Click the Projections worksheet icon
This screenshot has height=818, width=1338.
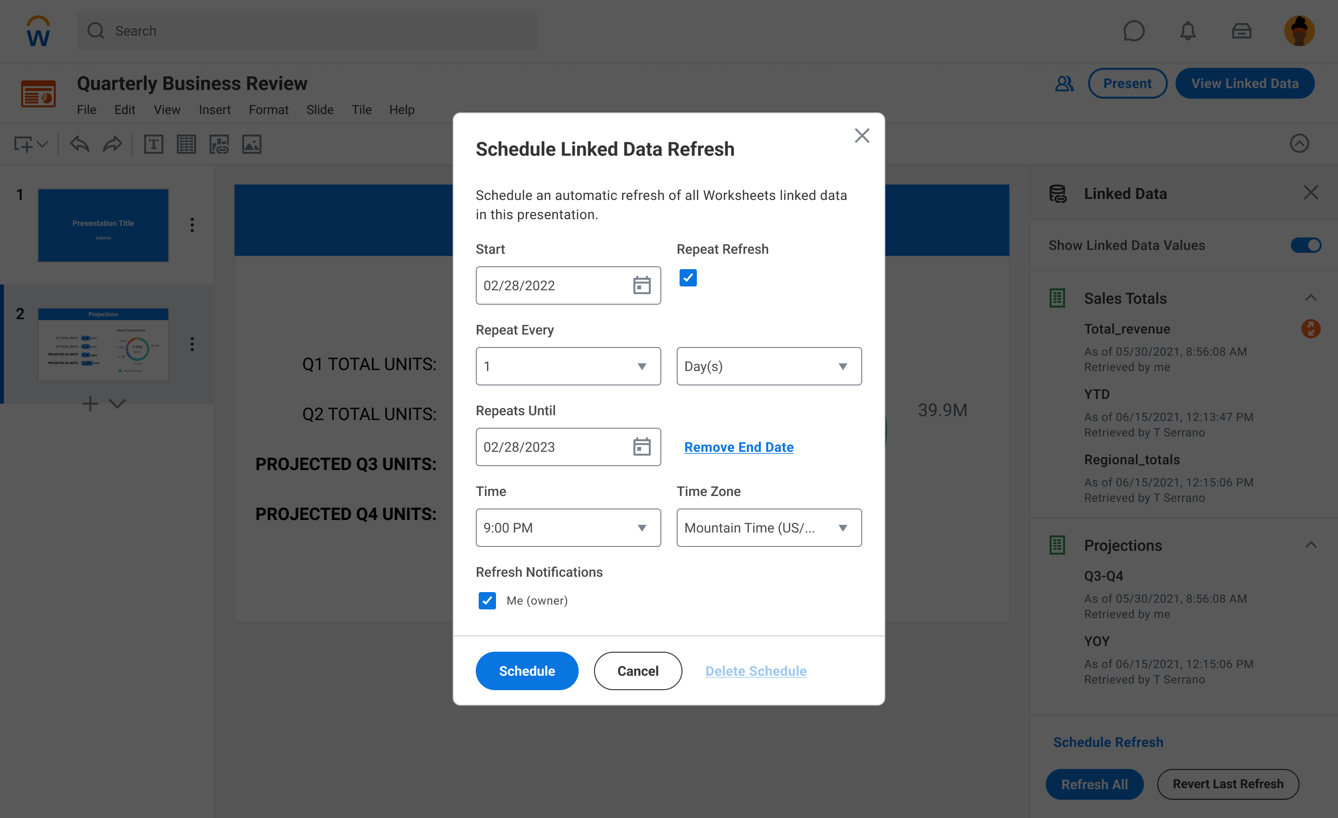coord(1057,545)
